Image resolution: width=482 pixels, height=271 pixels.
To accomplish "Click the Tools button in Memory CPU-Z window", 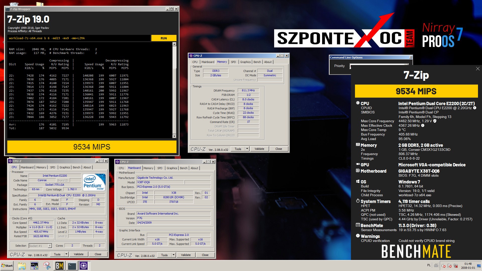I will pos(238,149).
